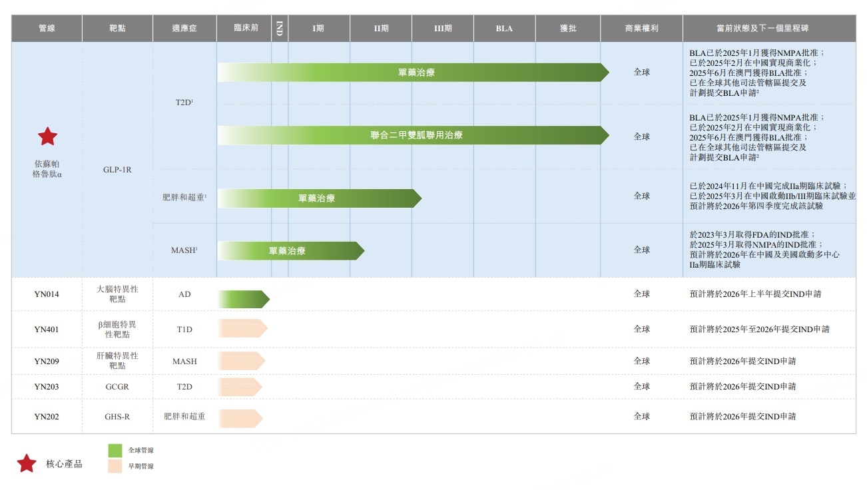
Task: Click the 靶點 column header
Action: point(118,29)
